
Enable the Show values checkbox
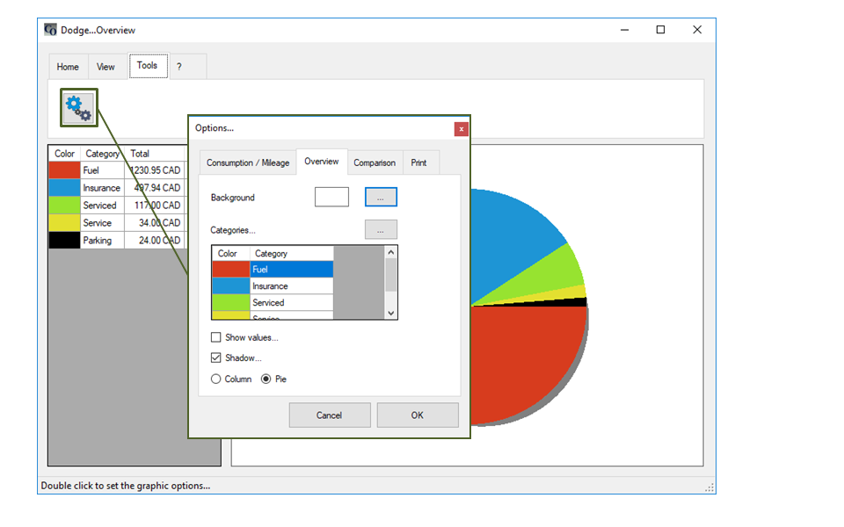pyautogui.click(x=216, y=337)
